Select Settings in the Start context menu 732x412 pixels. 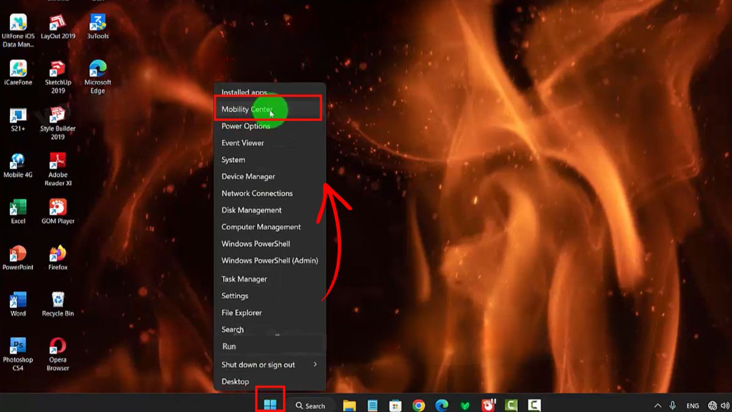(x=270, y=296)
